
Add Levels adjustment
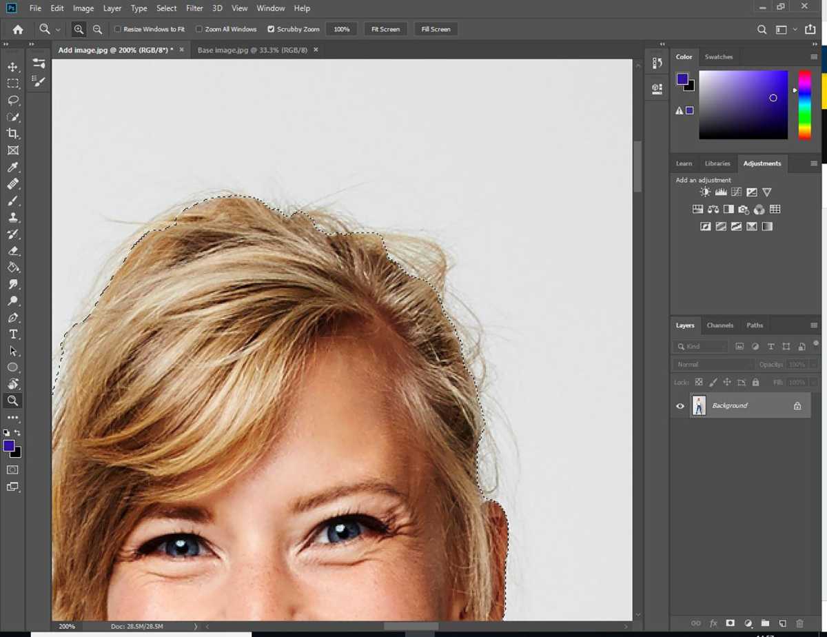pos(721,192)
